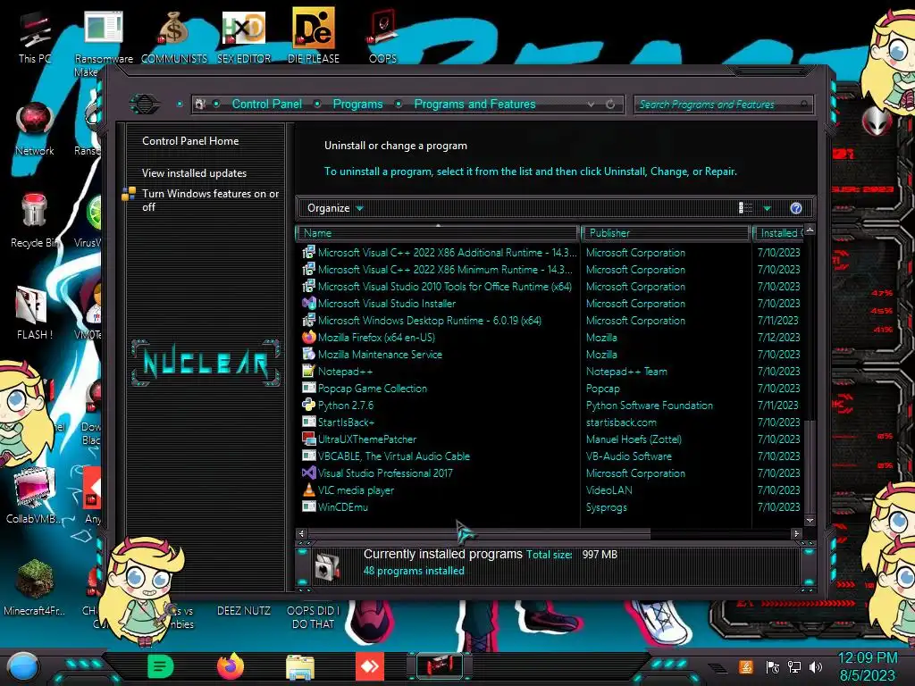Open the FLASH ! desktop icon

click(x=33, y=312)
